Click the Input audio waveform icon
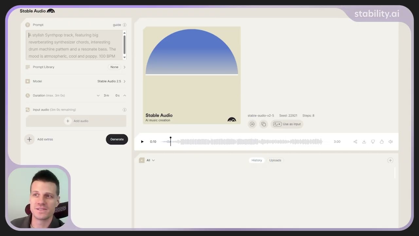 (x=27, y=110)
